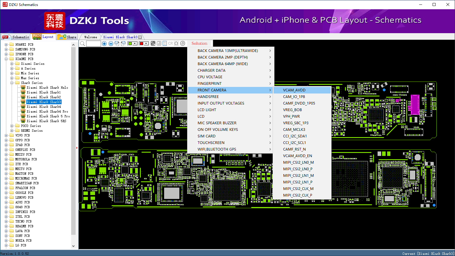This screenshot has height=256, width=455.
Task: Open the green color dropdown arrow
Action: pyautogui.click(x=135, y=44)
